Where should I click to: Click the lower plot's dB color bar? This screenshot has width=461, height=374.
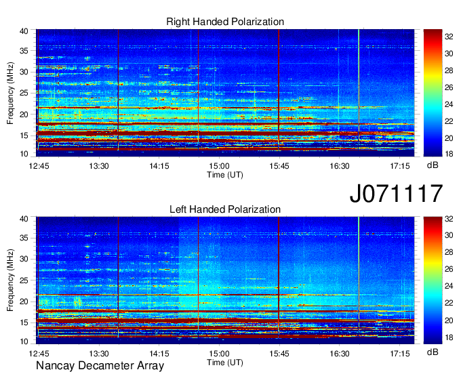tap(433, 280)
